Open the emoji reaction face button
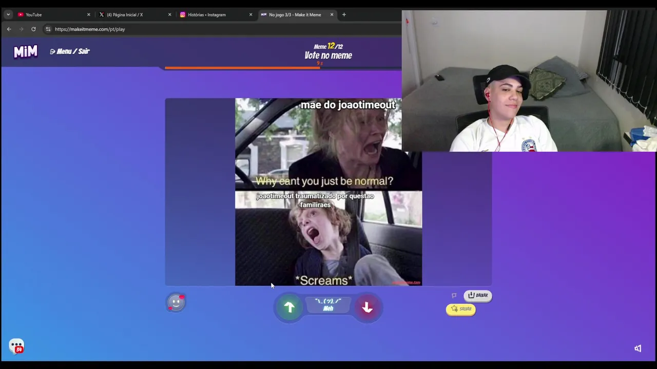This screenshot has height=369, width=657. click(176, 302)
